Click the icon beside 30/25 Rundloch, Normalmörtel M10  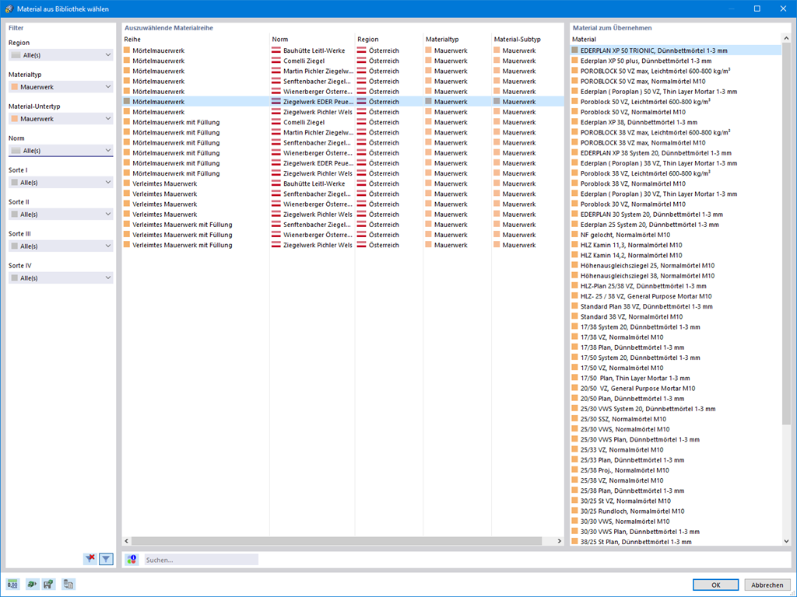pos(575,511)
